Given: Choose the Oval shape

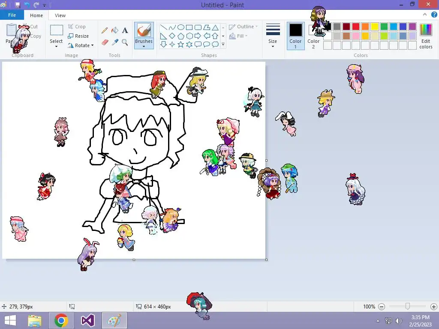Looking at the screenshot, I should 181,27.
